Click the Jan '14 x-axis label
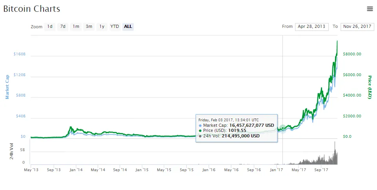Screen dimensions: 377x190 pos(76,170)
